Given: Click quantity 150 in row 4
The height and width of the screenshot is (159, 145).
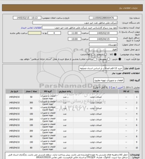Looking at the screenshot, I should (31, 114).
